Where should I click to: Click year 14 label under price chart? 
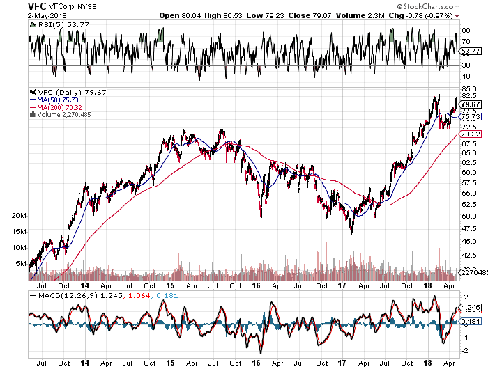(84, 285)
